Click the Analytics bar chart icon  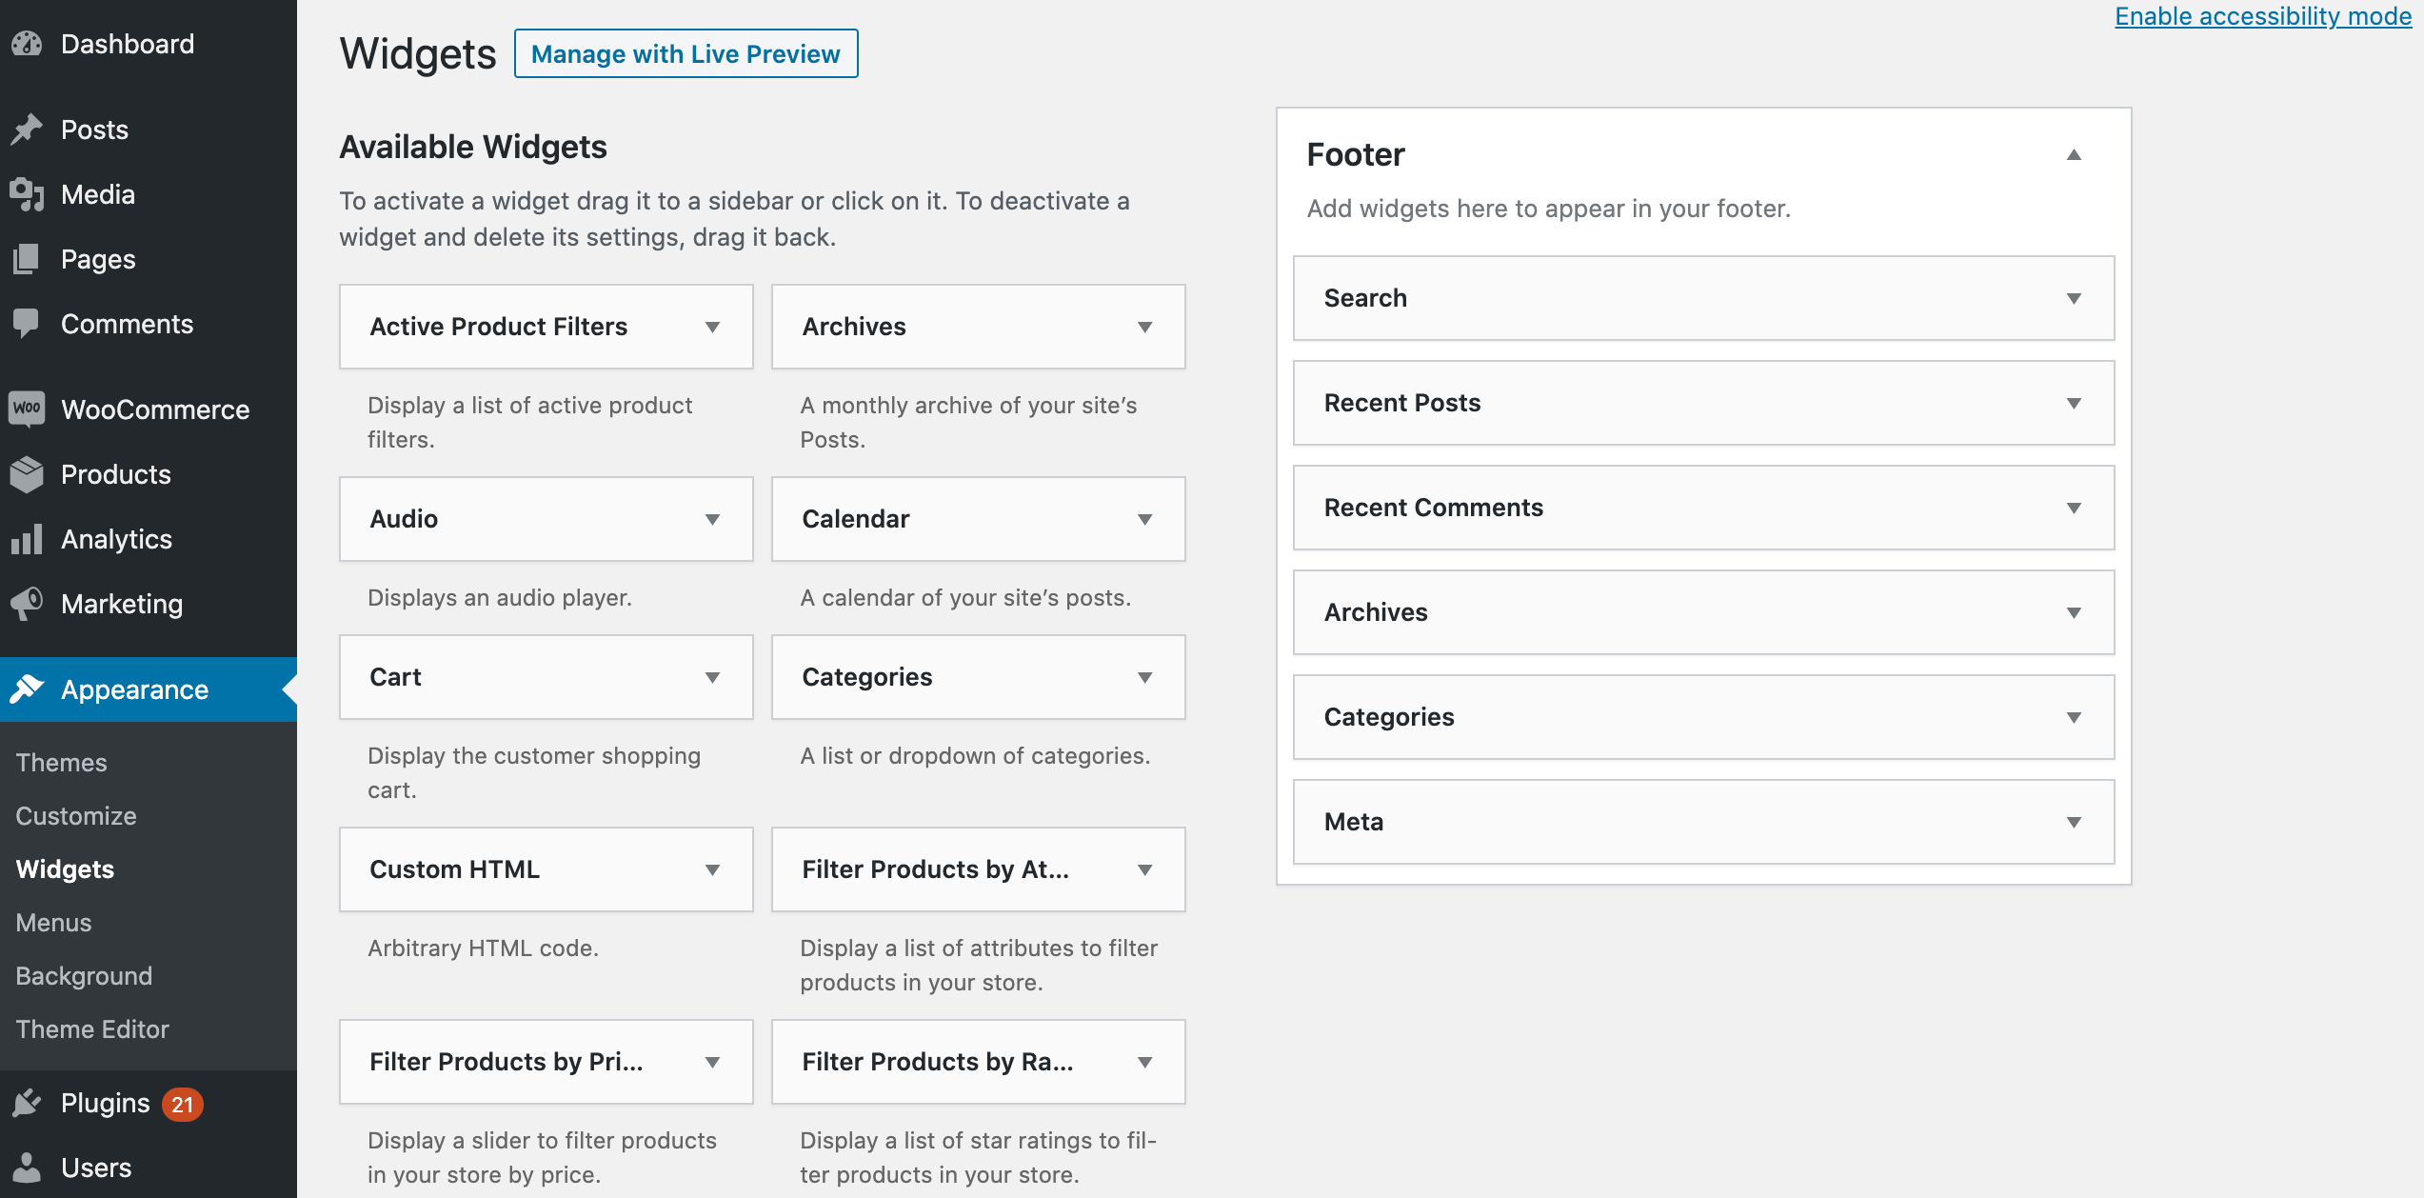pyautogui.click(x=27, y=539)
